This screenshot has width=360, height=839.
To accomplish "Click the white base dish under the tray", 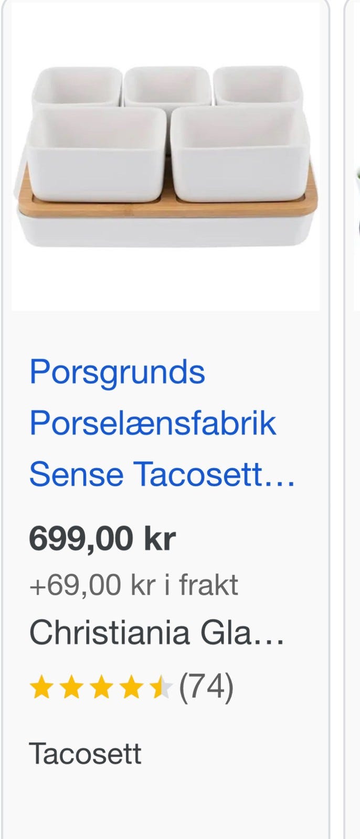I will point(166,232).
